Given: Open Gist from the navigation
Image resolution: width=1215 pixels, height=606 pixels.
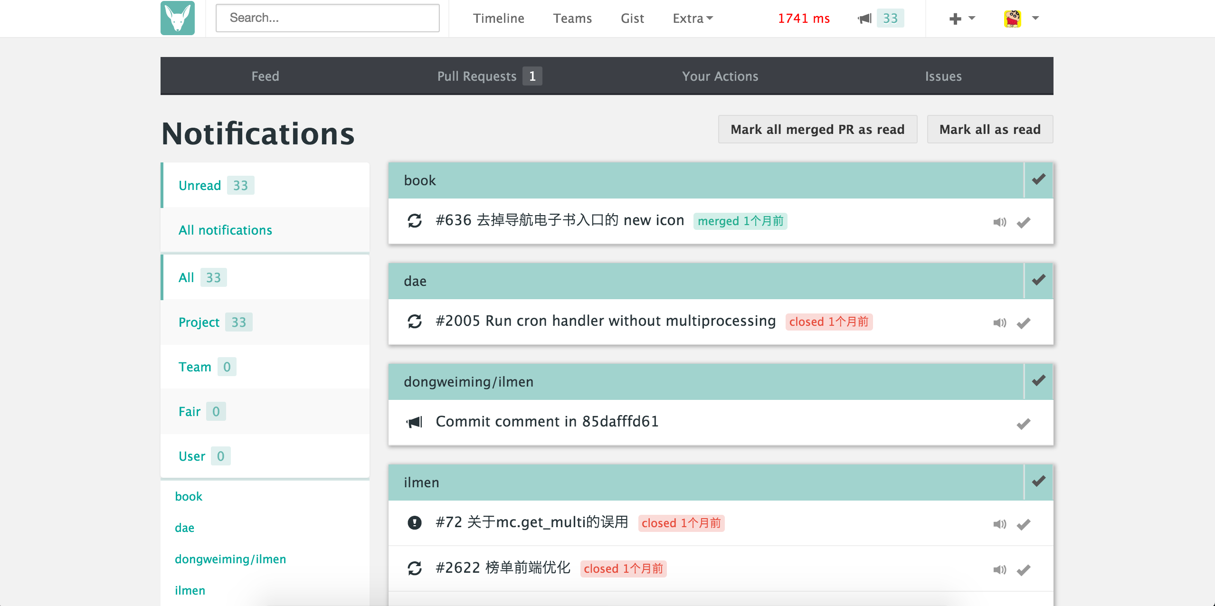Looking at the screenshot, I should point(632,19).
